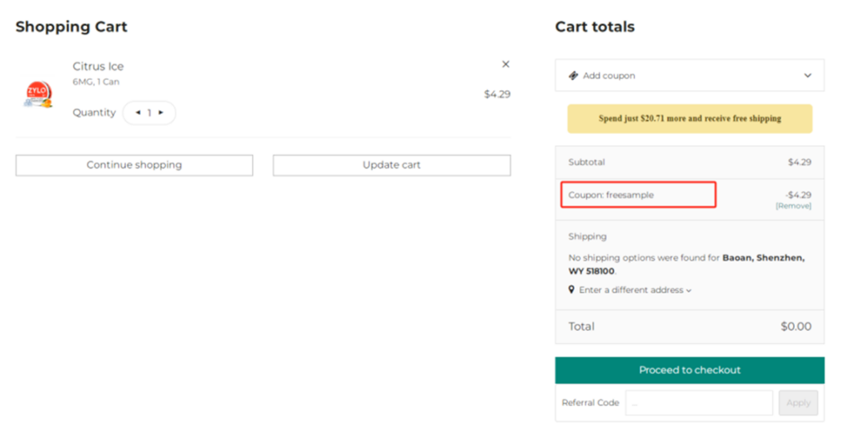
Task: Click the quantity number field
Action: tap(149, 112)
